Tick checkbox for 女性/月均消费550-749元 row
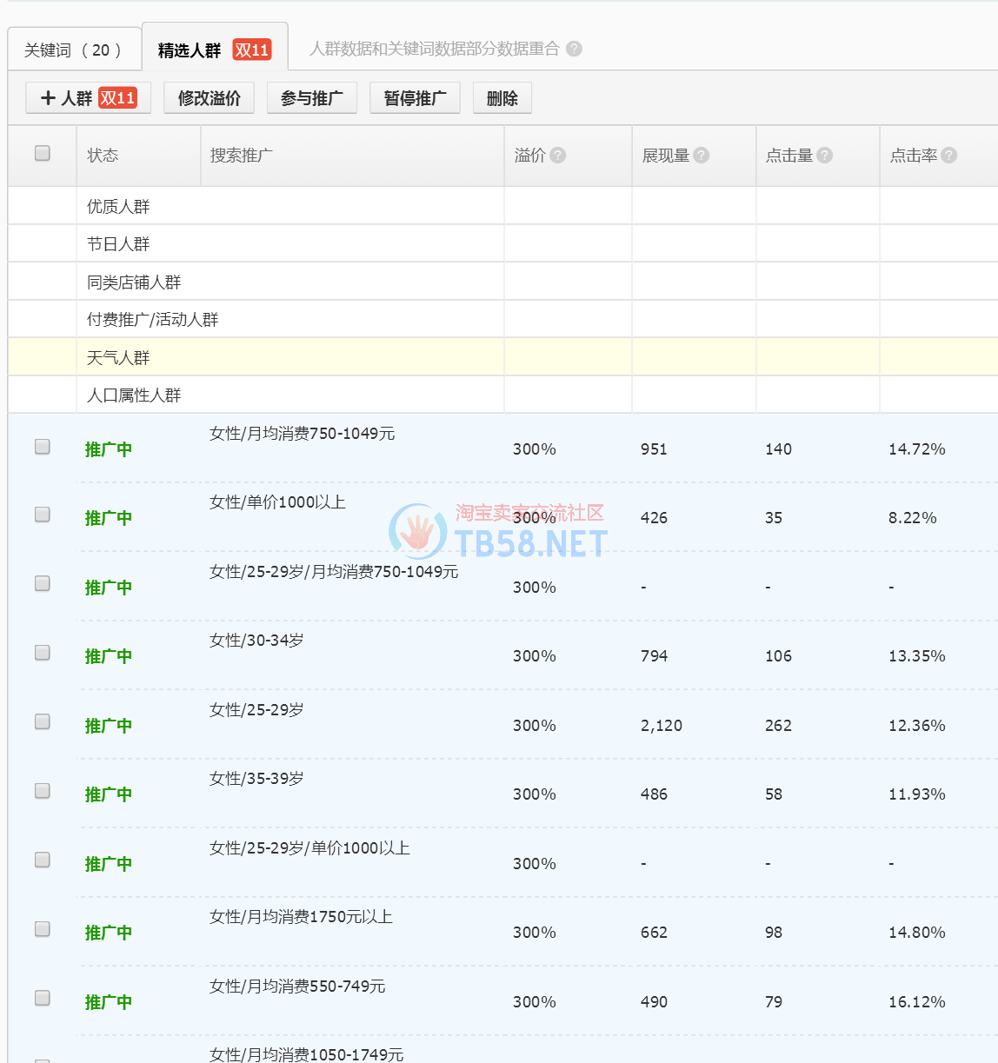This screenshot has width=998, height=1063. (x=42, y=998)
